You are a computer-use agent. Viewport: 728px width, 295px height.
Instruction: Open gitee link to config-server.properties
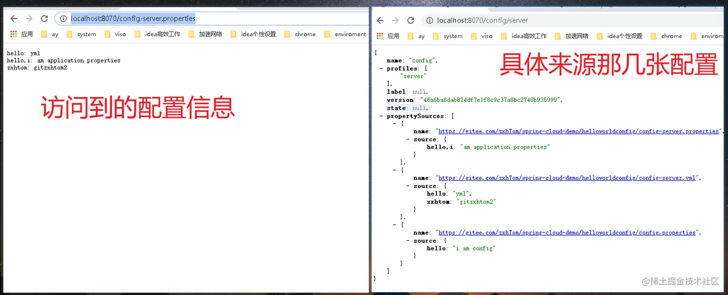pos(578,131)
